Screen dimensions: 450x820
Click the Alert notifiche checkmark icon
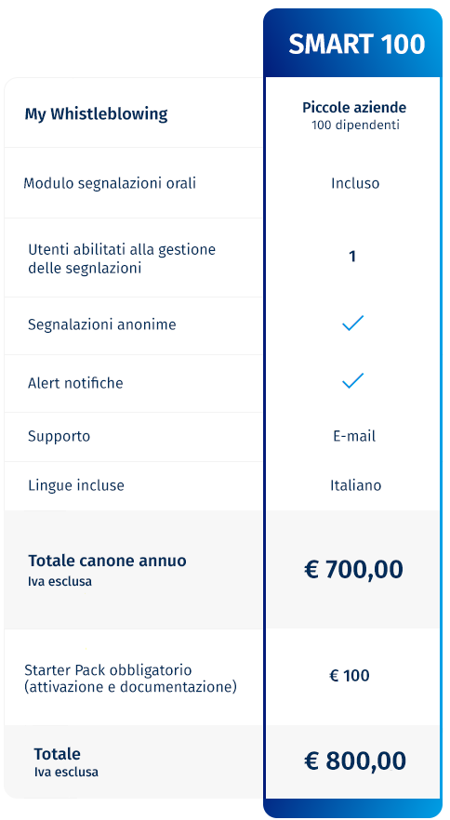(352, 381)
